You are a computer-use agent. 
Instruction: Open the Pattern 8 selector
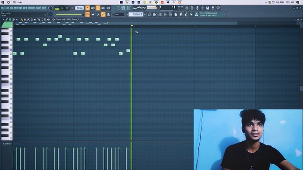(x=136, y=15)
